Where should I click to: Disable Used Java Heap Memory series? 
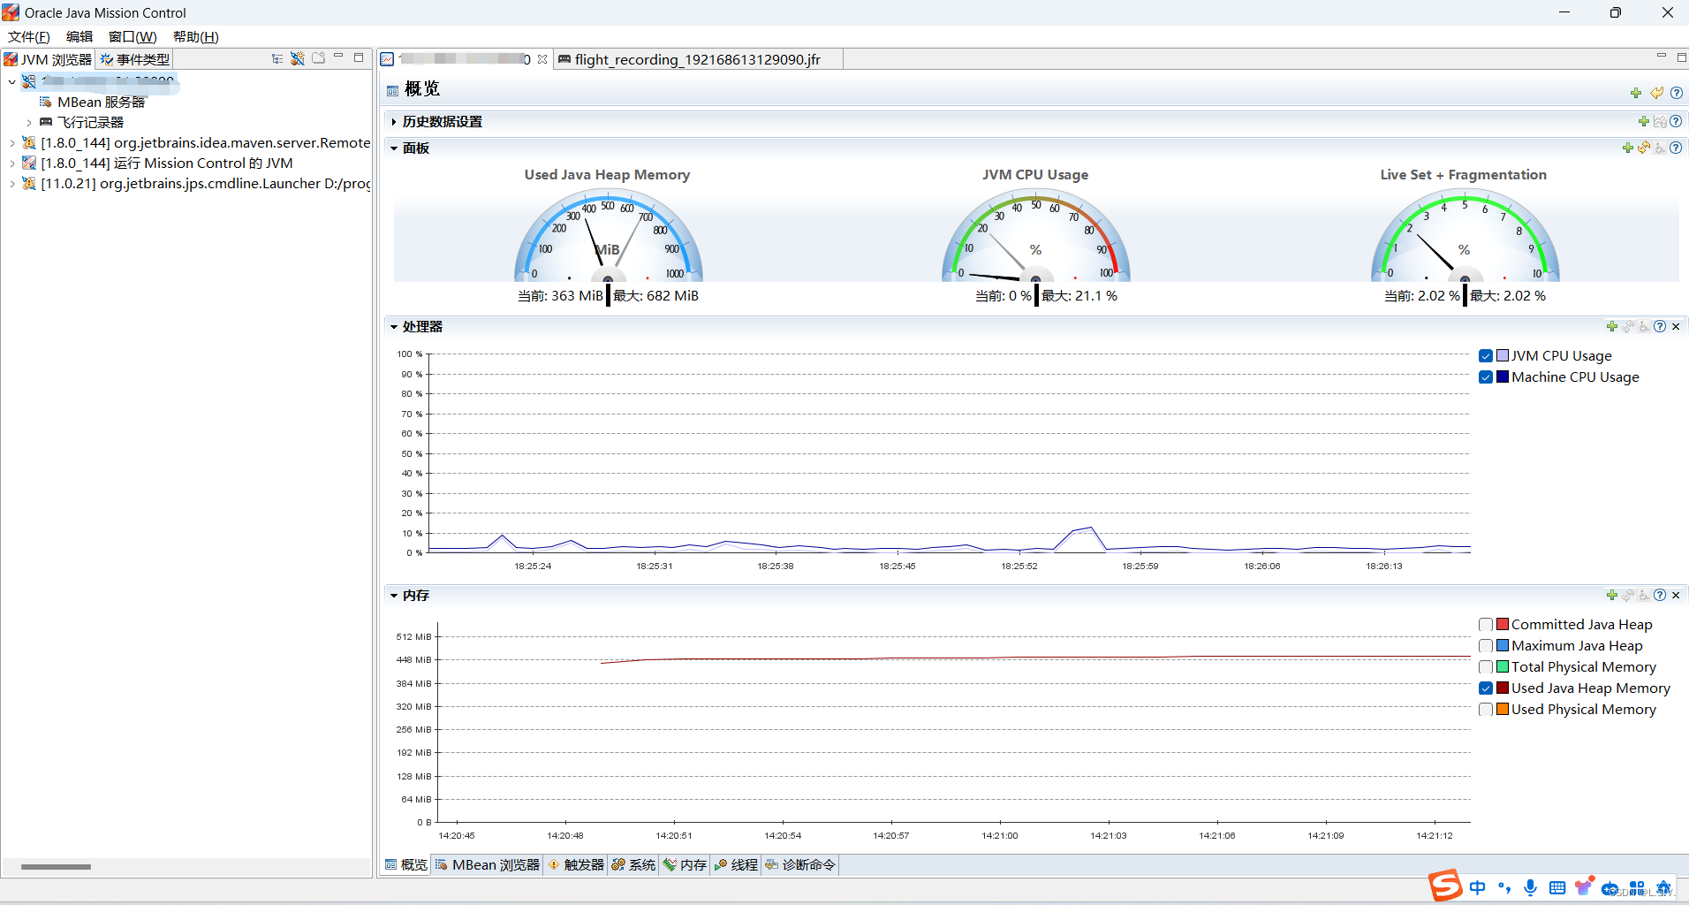click(1486, 688)
